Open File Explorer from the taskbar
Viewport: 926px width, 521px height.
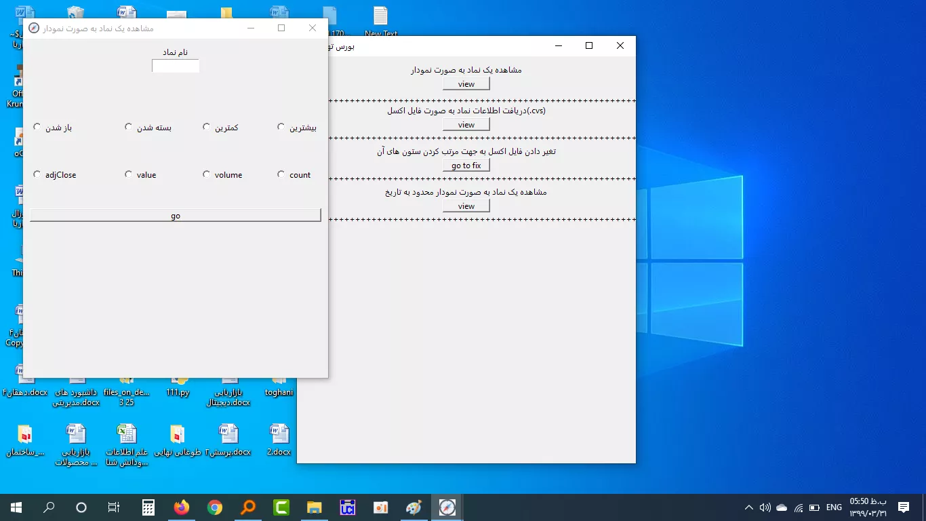tap(315, 507)
